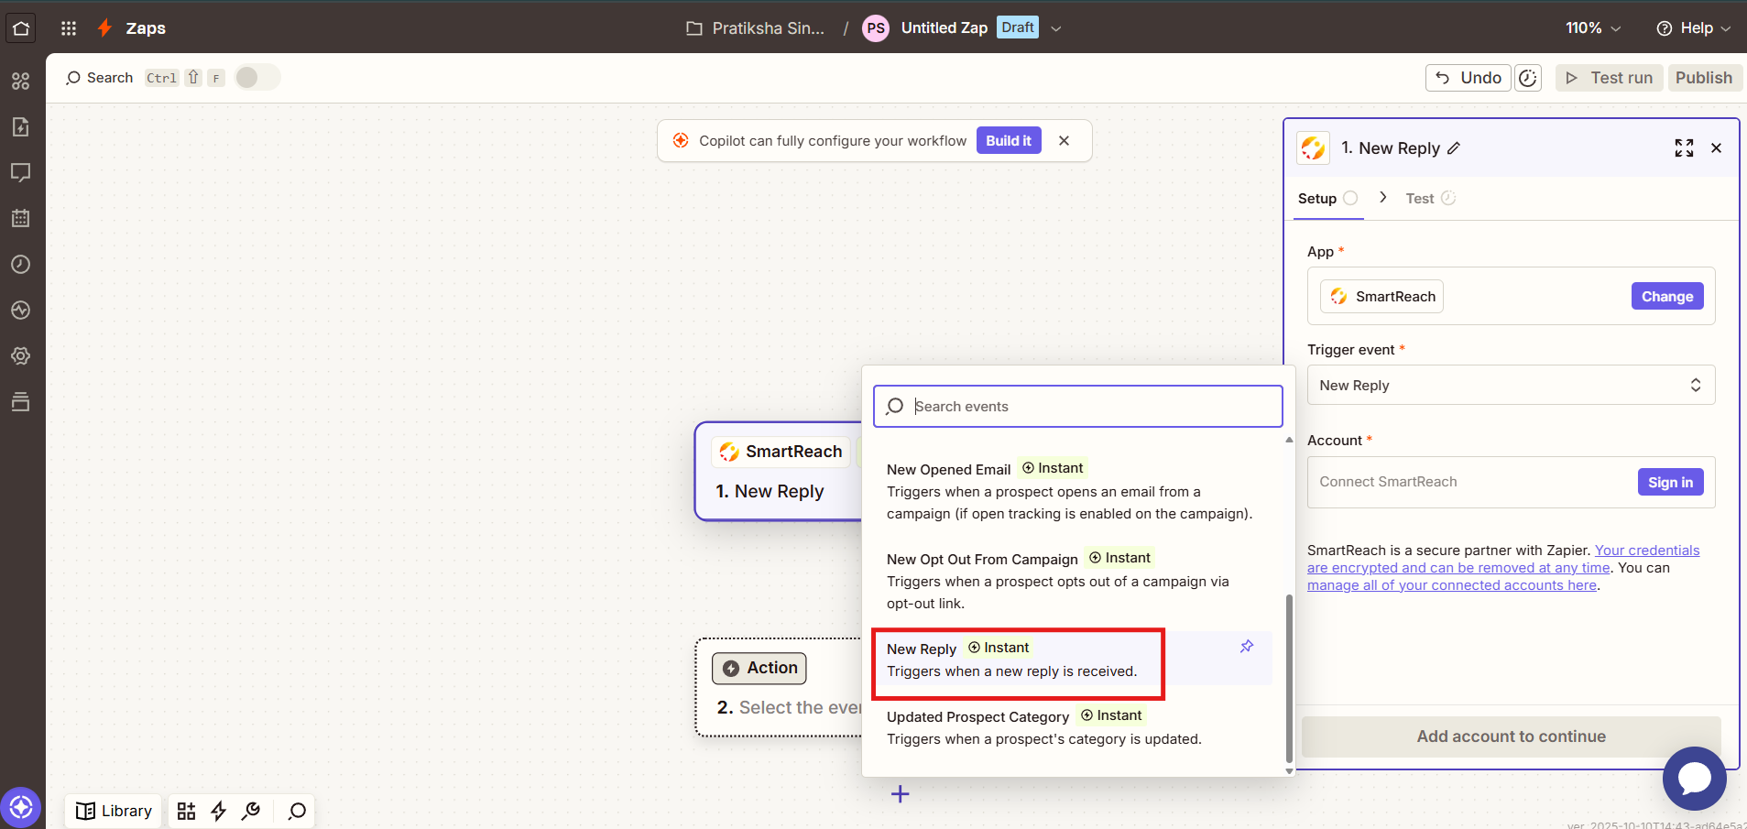Select the SmartReach New Reply trigger node
1747x829 pixels.
(779, 472)
